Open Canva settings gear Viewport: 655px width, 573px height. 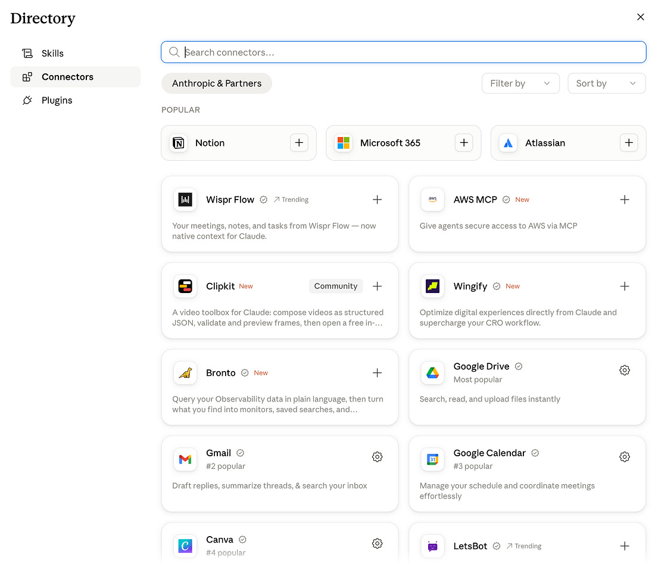tap(377, 543)
